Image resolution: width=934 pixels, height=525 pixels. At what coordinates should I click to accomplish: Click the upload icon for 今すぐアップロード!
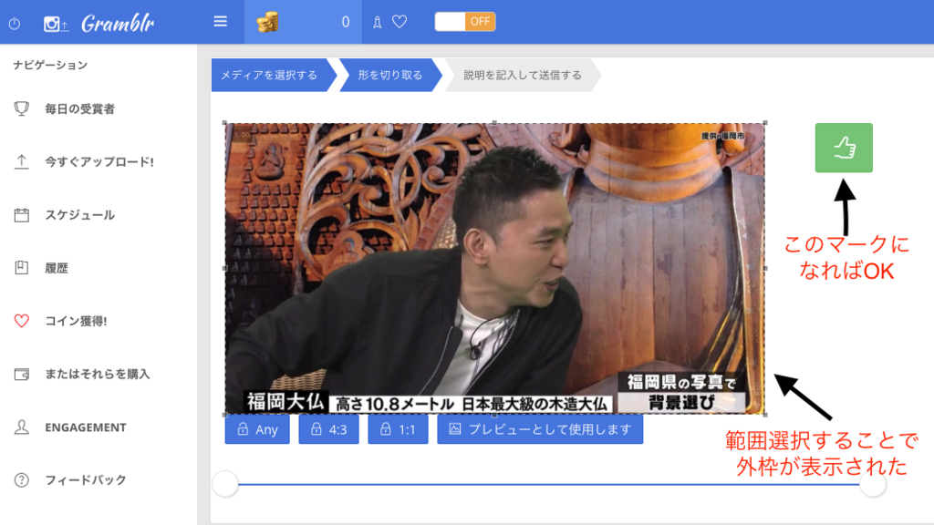[20, 162]
